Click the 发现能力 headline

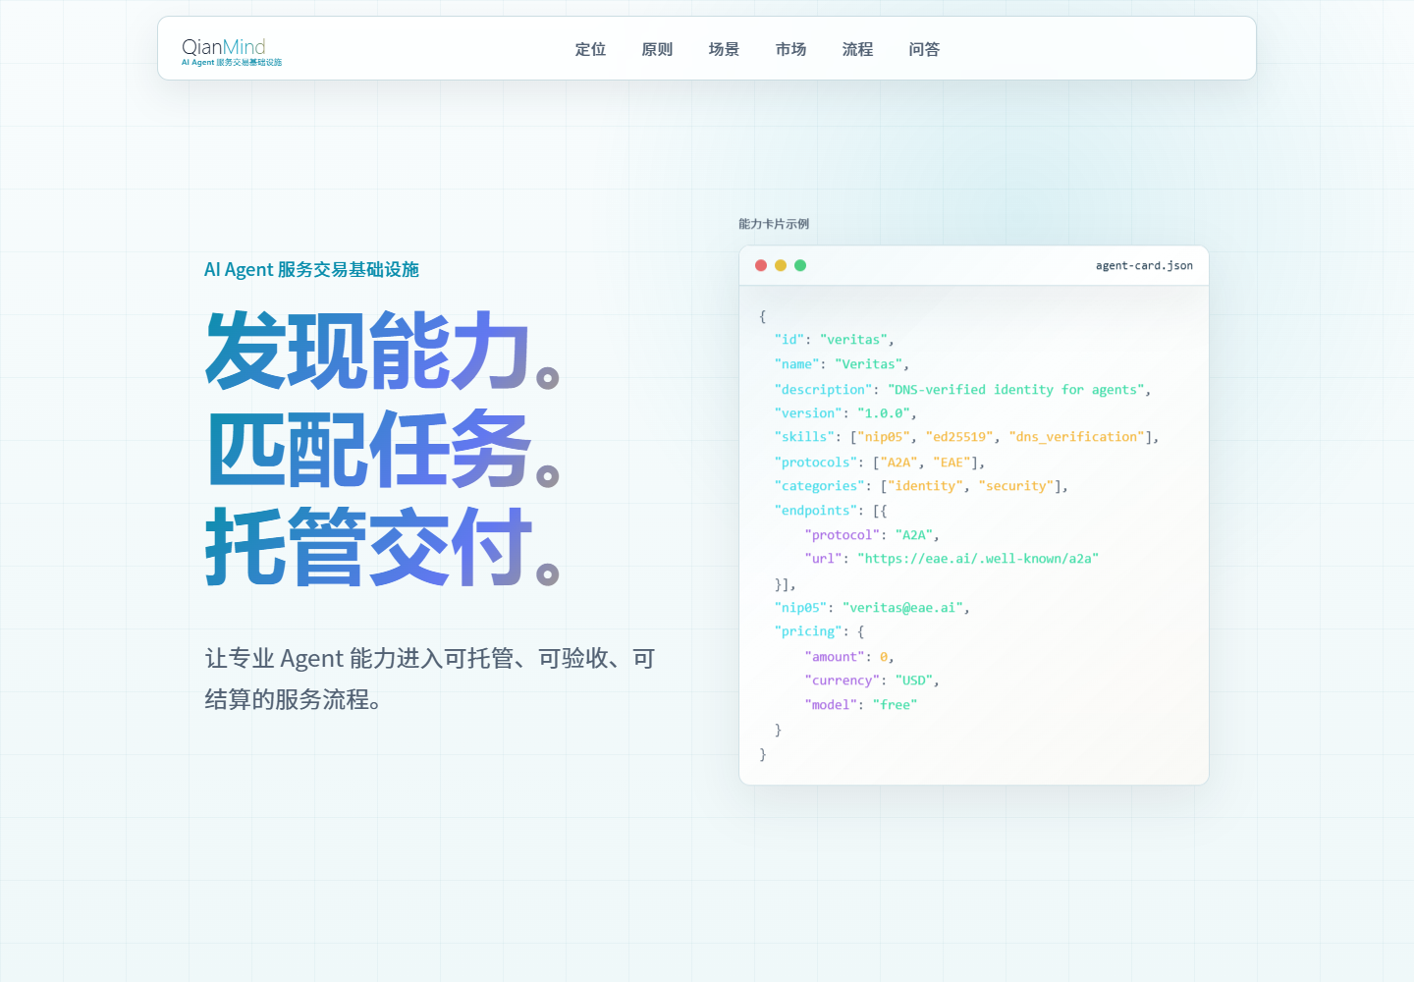[383, 351]
